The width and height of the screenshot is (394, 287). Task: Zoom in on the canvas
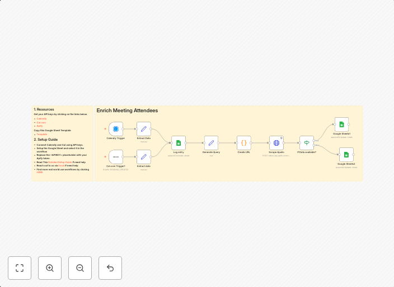[50, 268]
